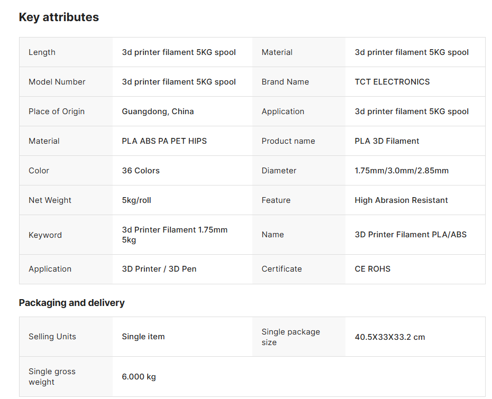This screenshot has width=492, height=399.
Task: Select the PLA 3D Filament product name
Action: [387, 141]
